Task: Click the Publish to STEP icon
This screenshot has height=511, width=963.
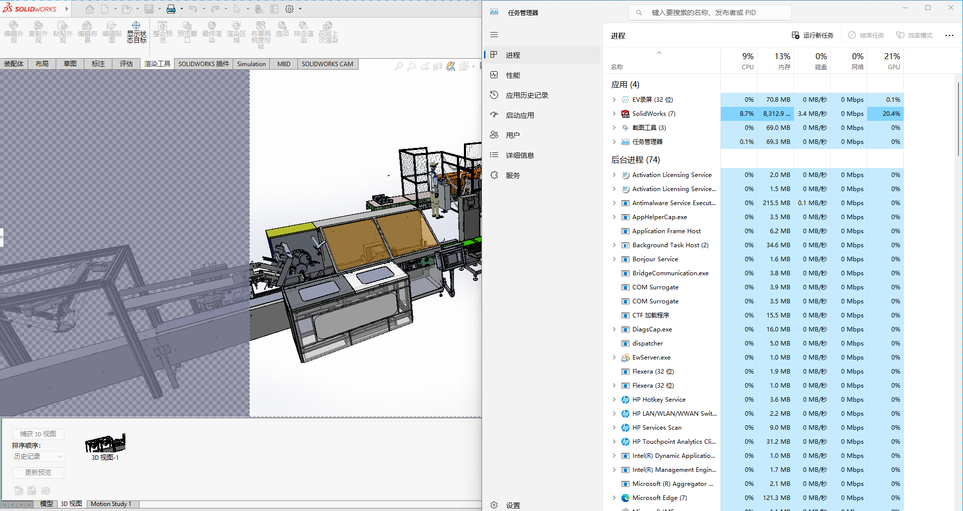Action: (x=32, y=490)
